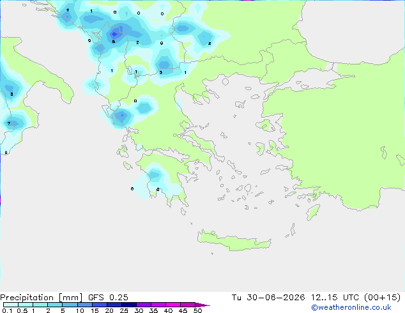Click the legend label "30"
This screenshot has width=405, height=313.
click(x=139, y=310)
